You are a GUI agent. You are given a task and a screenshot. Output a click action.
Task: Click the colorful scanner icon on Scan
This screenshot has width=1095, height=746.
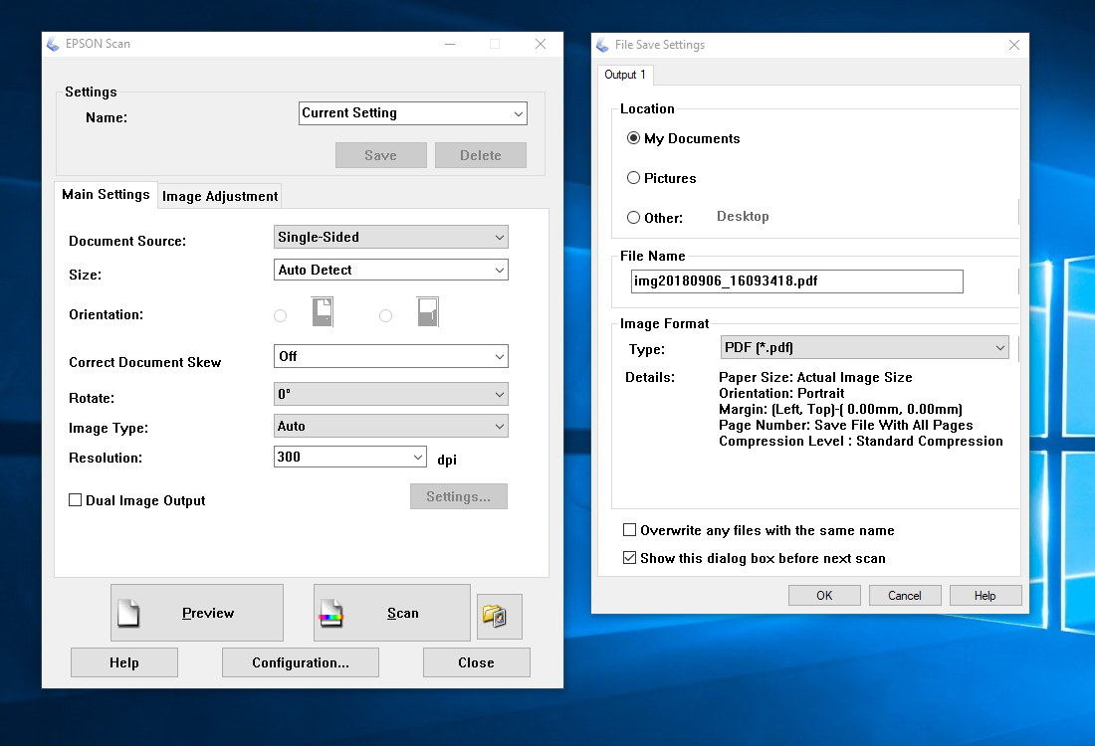click(x=331, y=613)
